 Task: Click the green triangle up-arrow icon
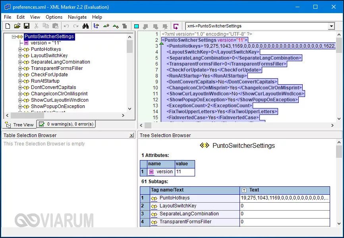point(106,26)
